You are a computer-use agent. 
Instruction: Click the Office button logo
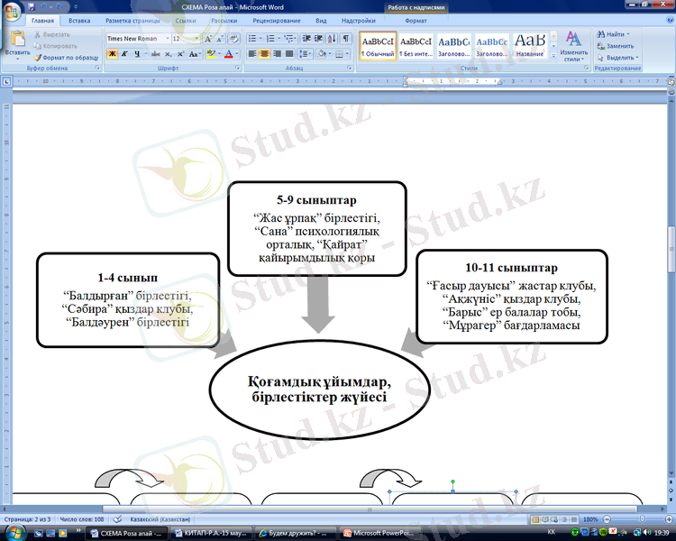[x=12, y=12]
